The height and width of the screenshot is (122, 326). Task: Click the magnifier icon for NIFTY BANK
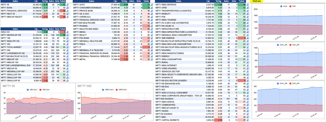68,8
